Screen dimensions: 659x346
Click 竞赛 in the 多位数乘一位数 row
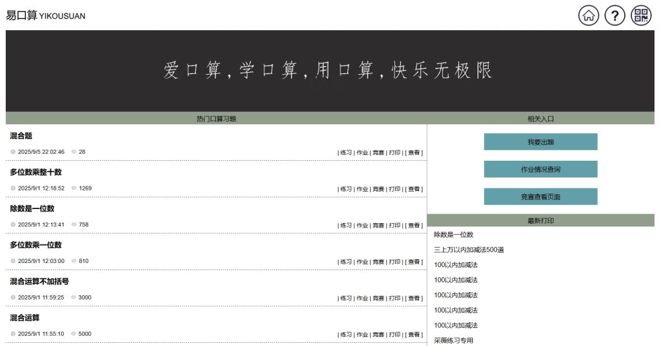[x=378, y=262]
